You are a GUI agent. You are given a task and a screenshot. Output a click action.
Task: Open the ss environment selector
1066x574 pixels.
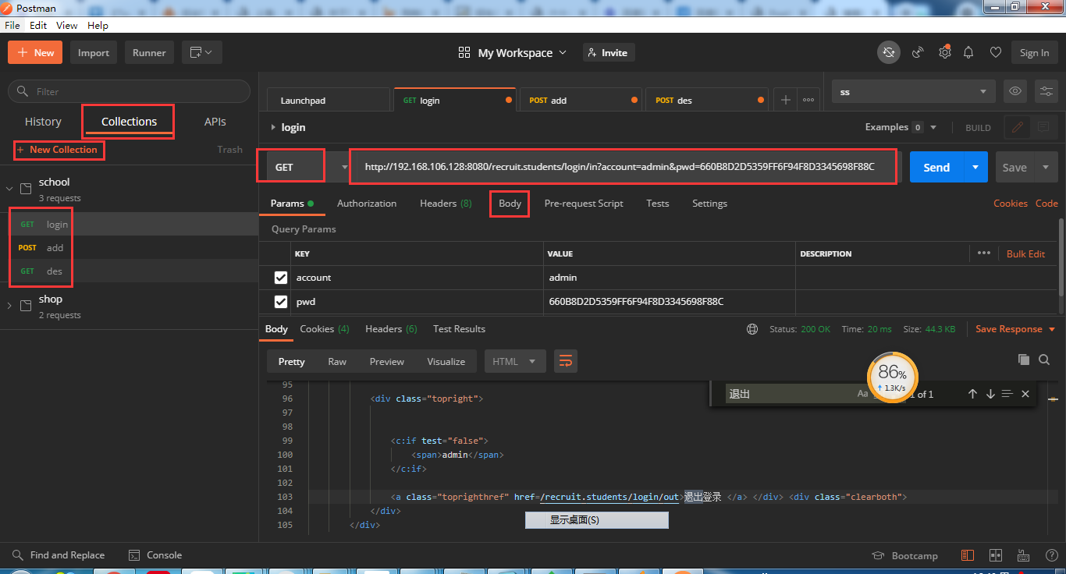click(x=913, y=91)
